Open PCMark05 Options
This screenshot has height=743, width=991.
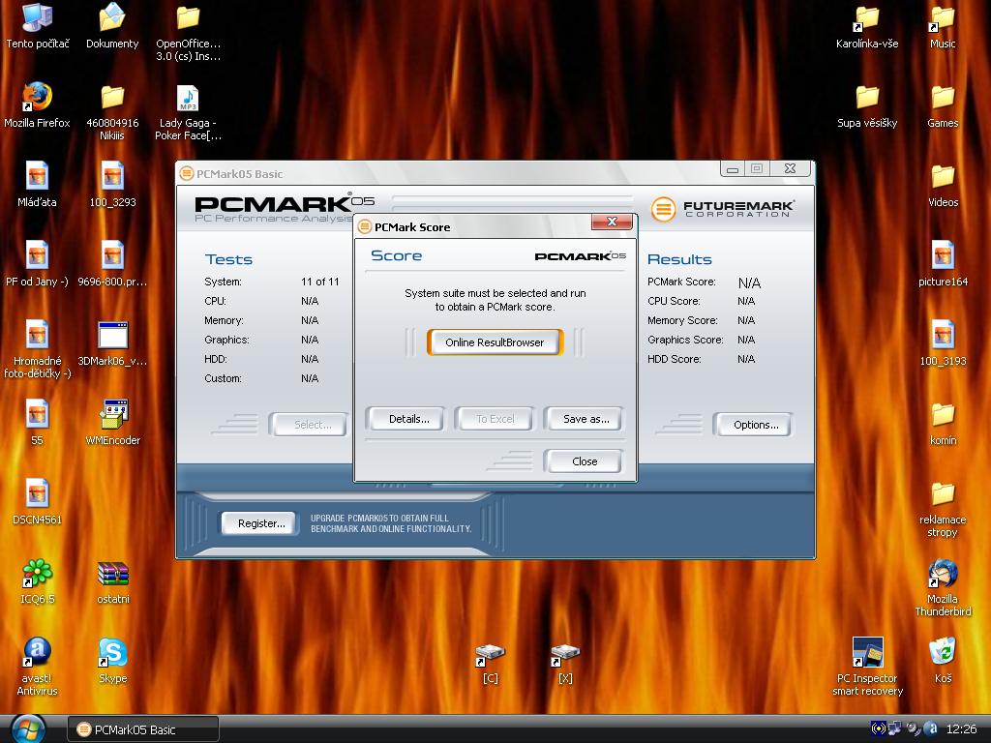click(x=755, y=425)
